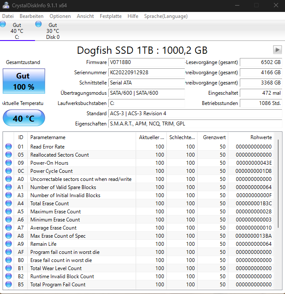
Task: Open the Sprache(Language) menu
Action: click(x=166, y=16)
